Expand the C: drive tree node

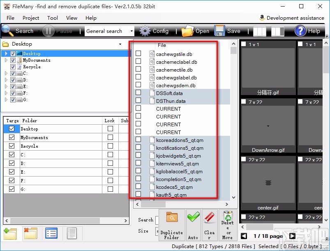(x=6, y=73)
